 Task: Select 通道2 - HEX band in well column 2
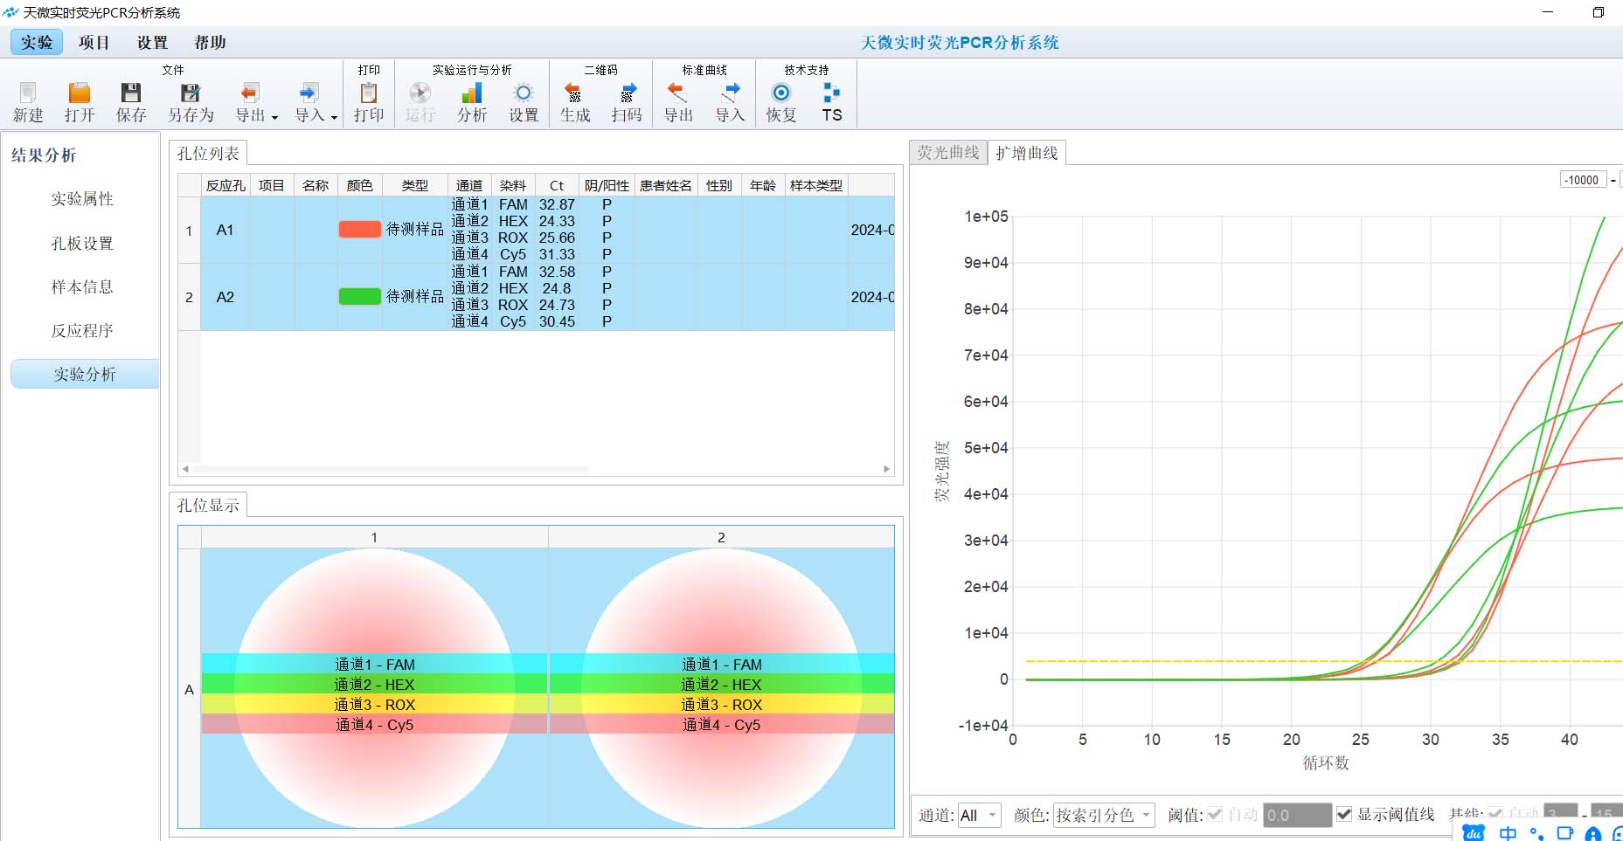point(721,684)
